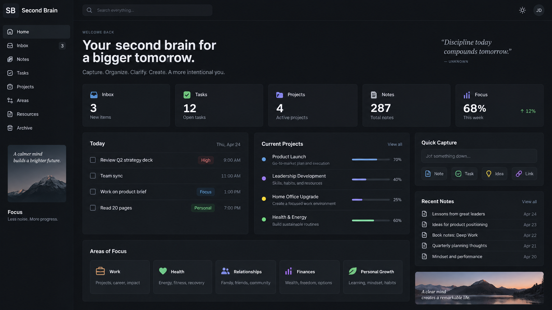The image size is (552, 310).
Task: Click the Idea lightbulb quick capture button
Action: (494, 174)
